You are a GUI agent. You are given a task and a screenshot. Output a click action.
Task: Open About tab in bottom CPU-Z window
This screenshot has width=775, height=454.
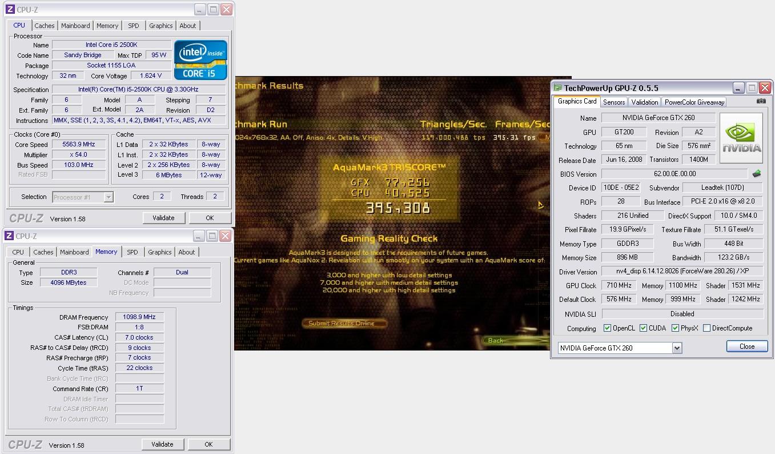[187, 252]
